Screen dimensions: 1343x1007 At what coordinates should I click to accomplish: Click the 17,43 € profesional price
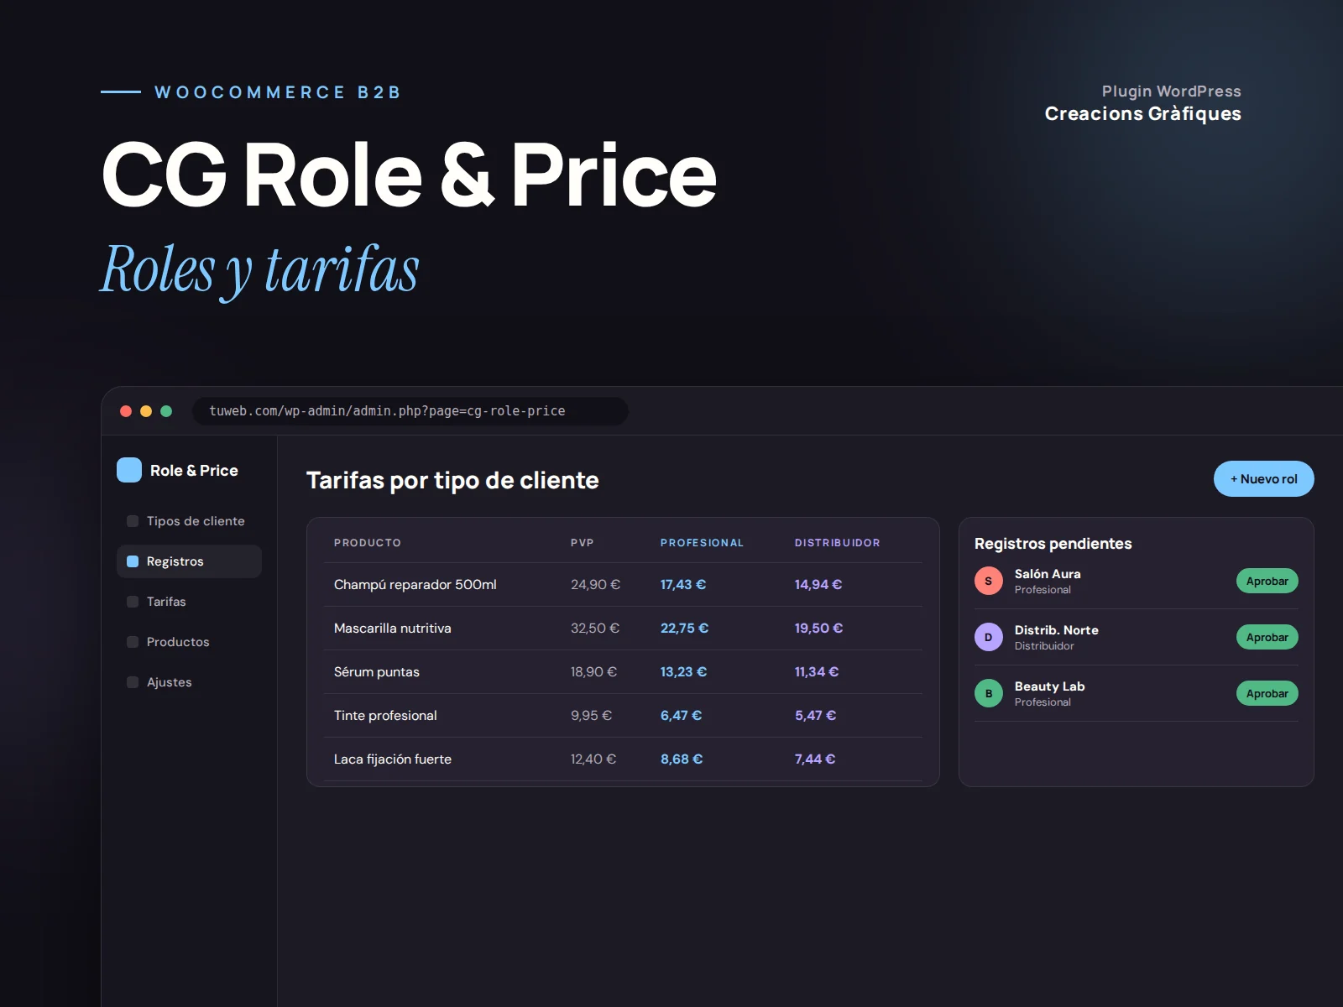coord(683,585)
